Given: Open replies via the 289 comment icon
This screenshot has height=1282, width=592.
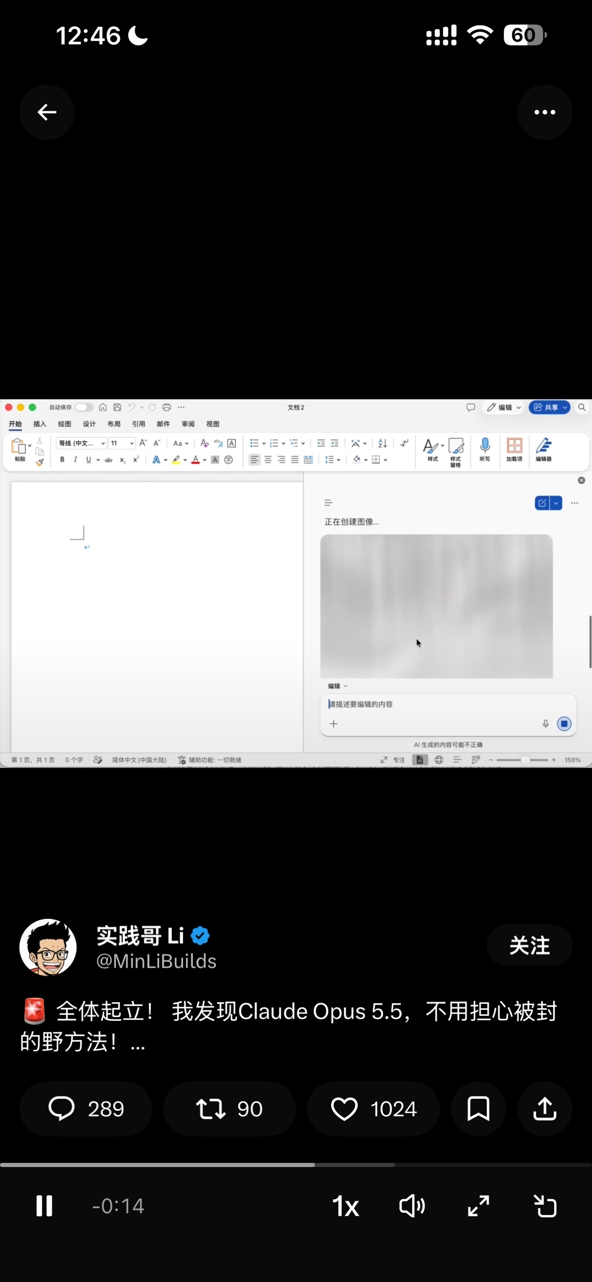Looking at the screenshot, I should (86, 1109).
